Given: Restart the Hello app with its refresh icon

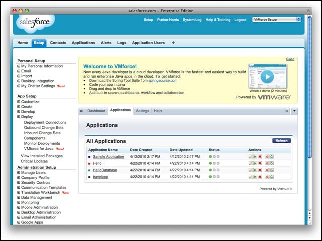Looking at the screenshot, I should 272,163.
